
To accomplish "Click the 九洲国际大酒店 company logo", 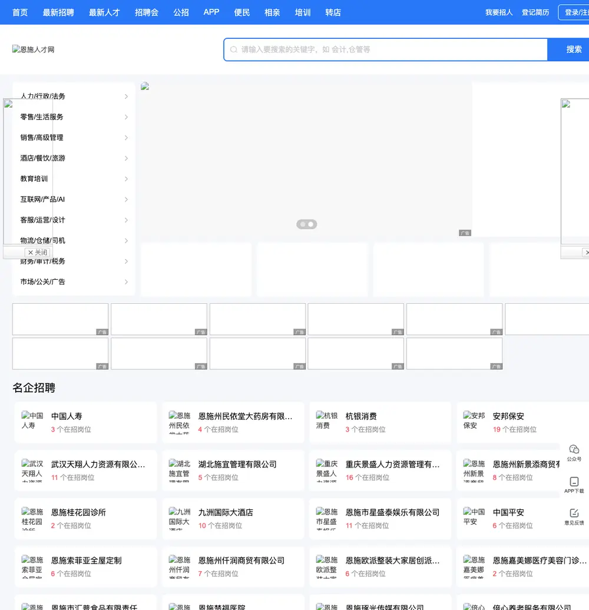I will click(180, 518).
